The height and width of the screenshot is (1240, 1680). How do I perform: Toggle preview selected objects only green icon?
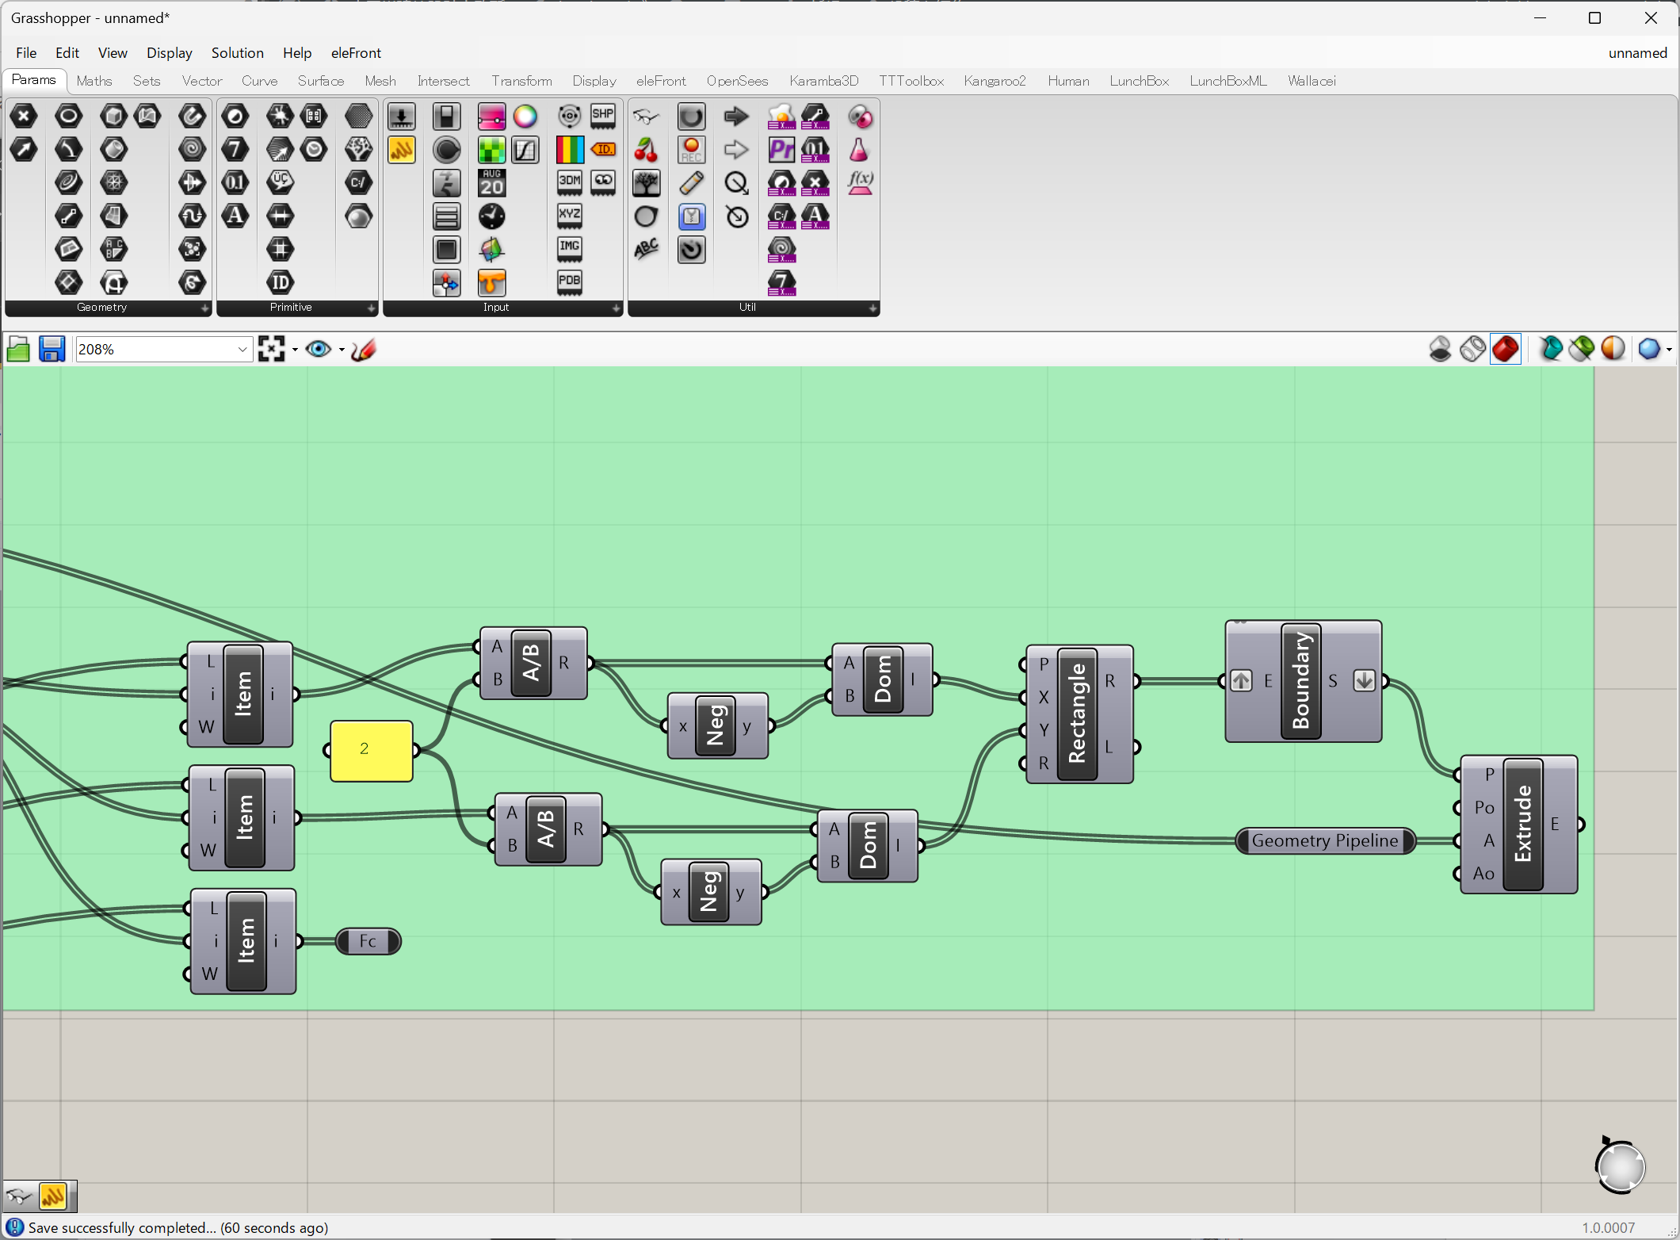1582,349
